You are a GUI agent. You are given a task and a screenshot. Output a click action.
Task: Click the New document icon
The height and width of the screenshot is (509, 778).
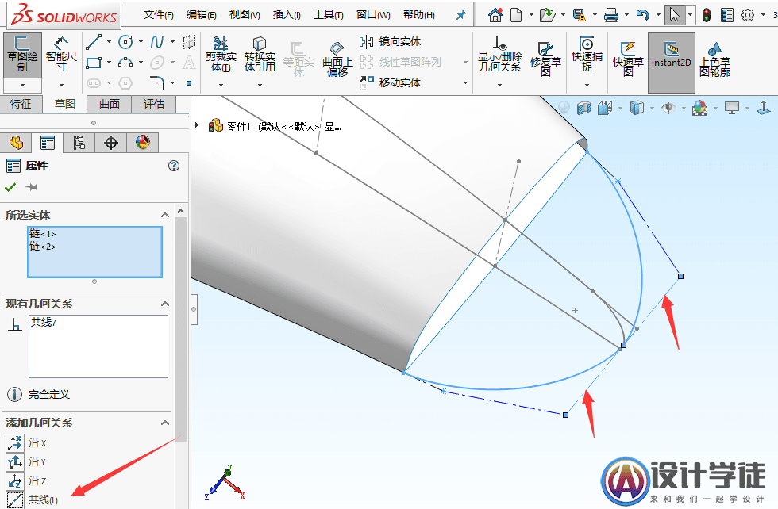tap(517, 15)
